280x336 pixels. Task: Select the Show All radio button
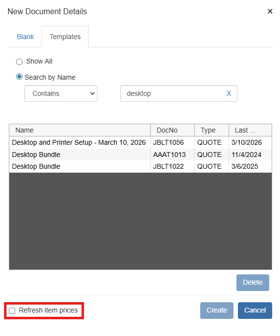(19, 62)
